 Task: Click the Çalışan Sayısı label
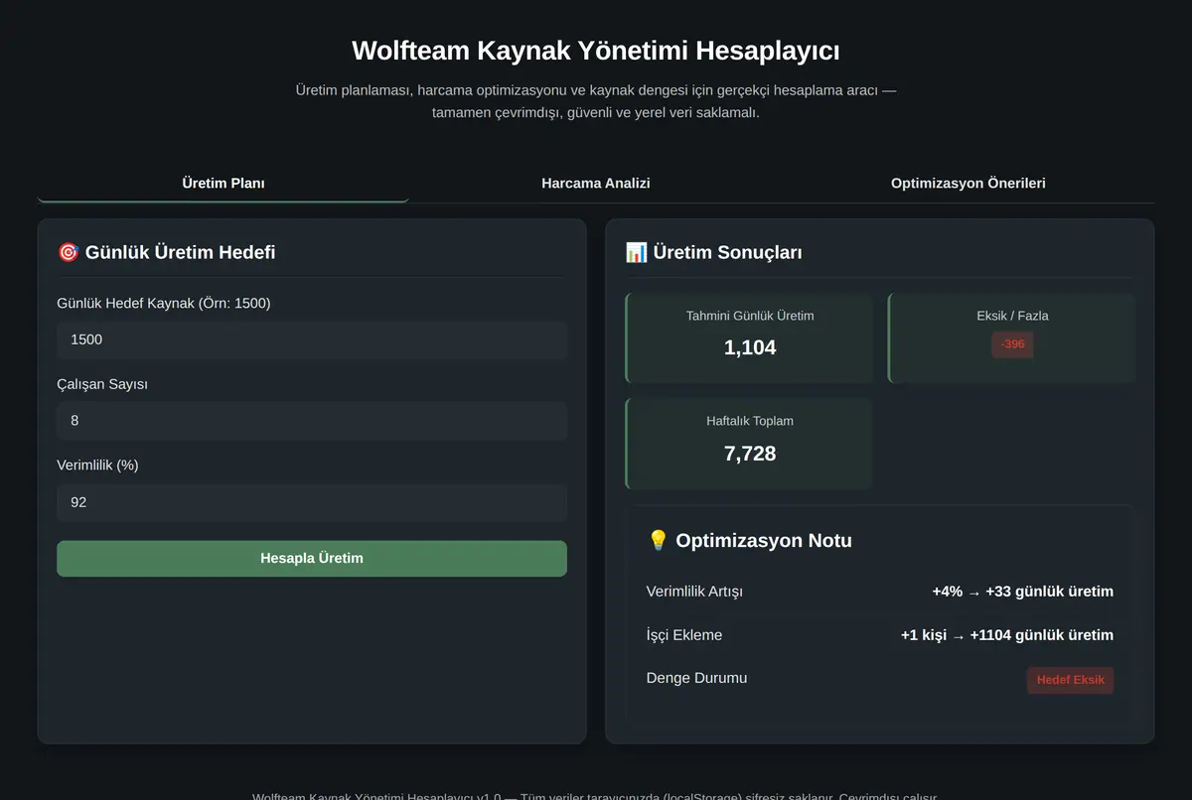102,384
